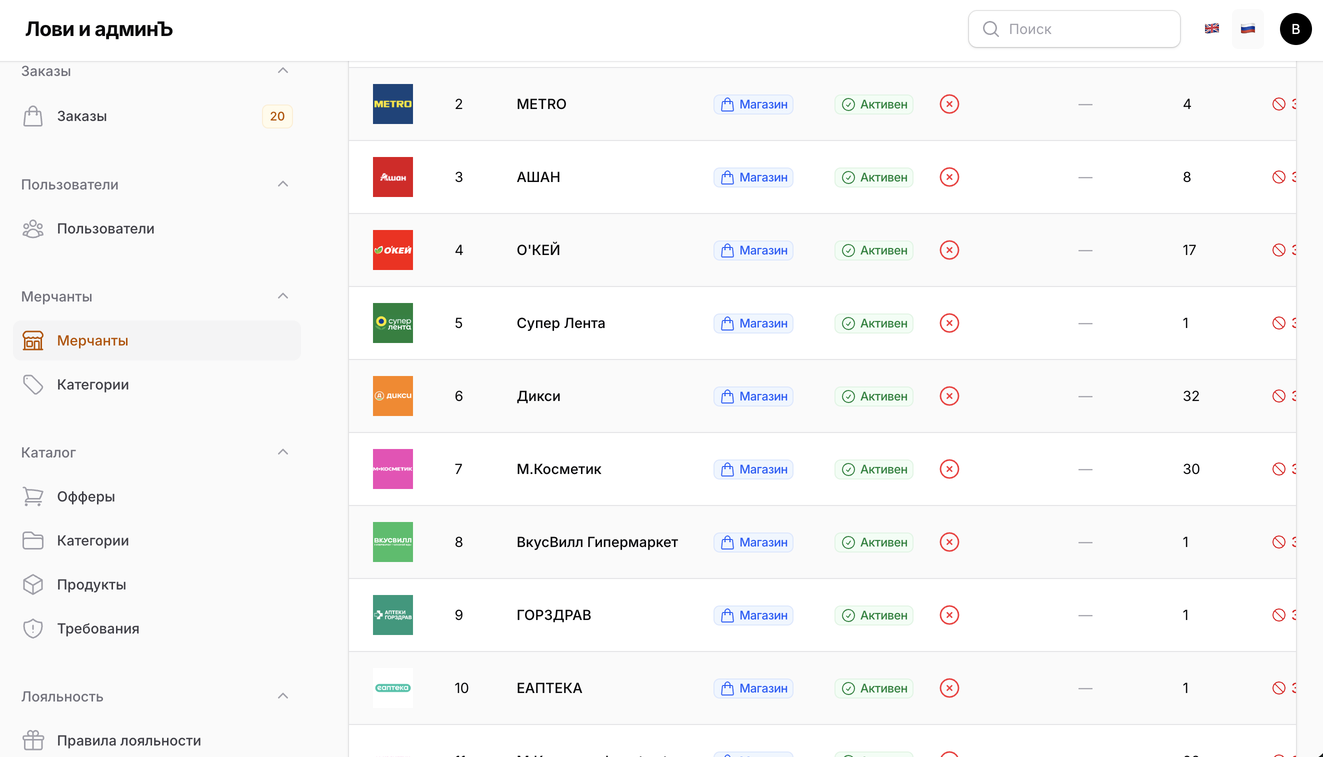1323x757 pixels.
Task: Click the red X icon in М.Косметик row
Action: 949,469
